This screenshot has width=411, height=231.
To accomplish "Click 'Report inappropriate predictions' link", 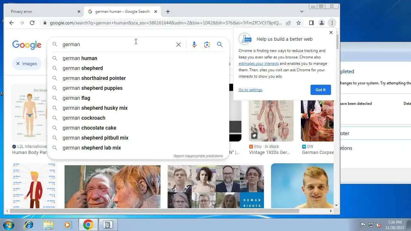I will pyautogui.click(x=198, y=156).
